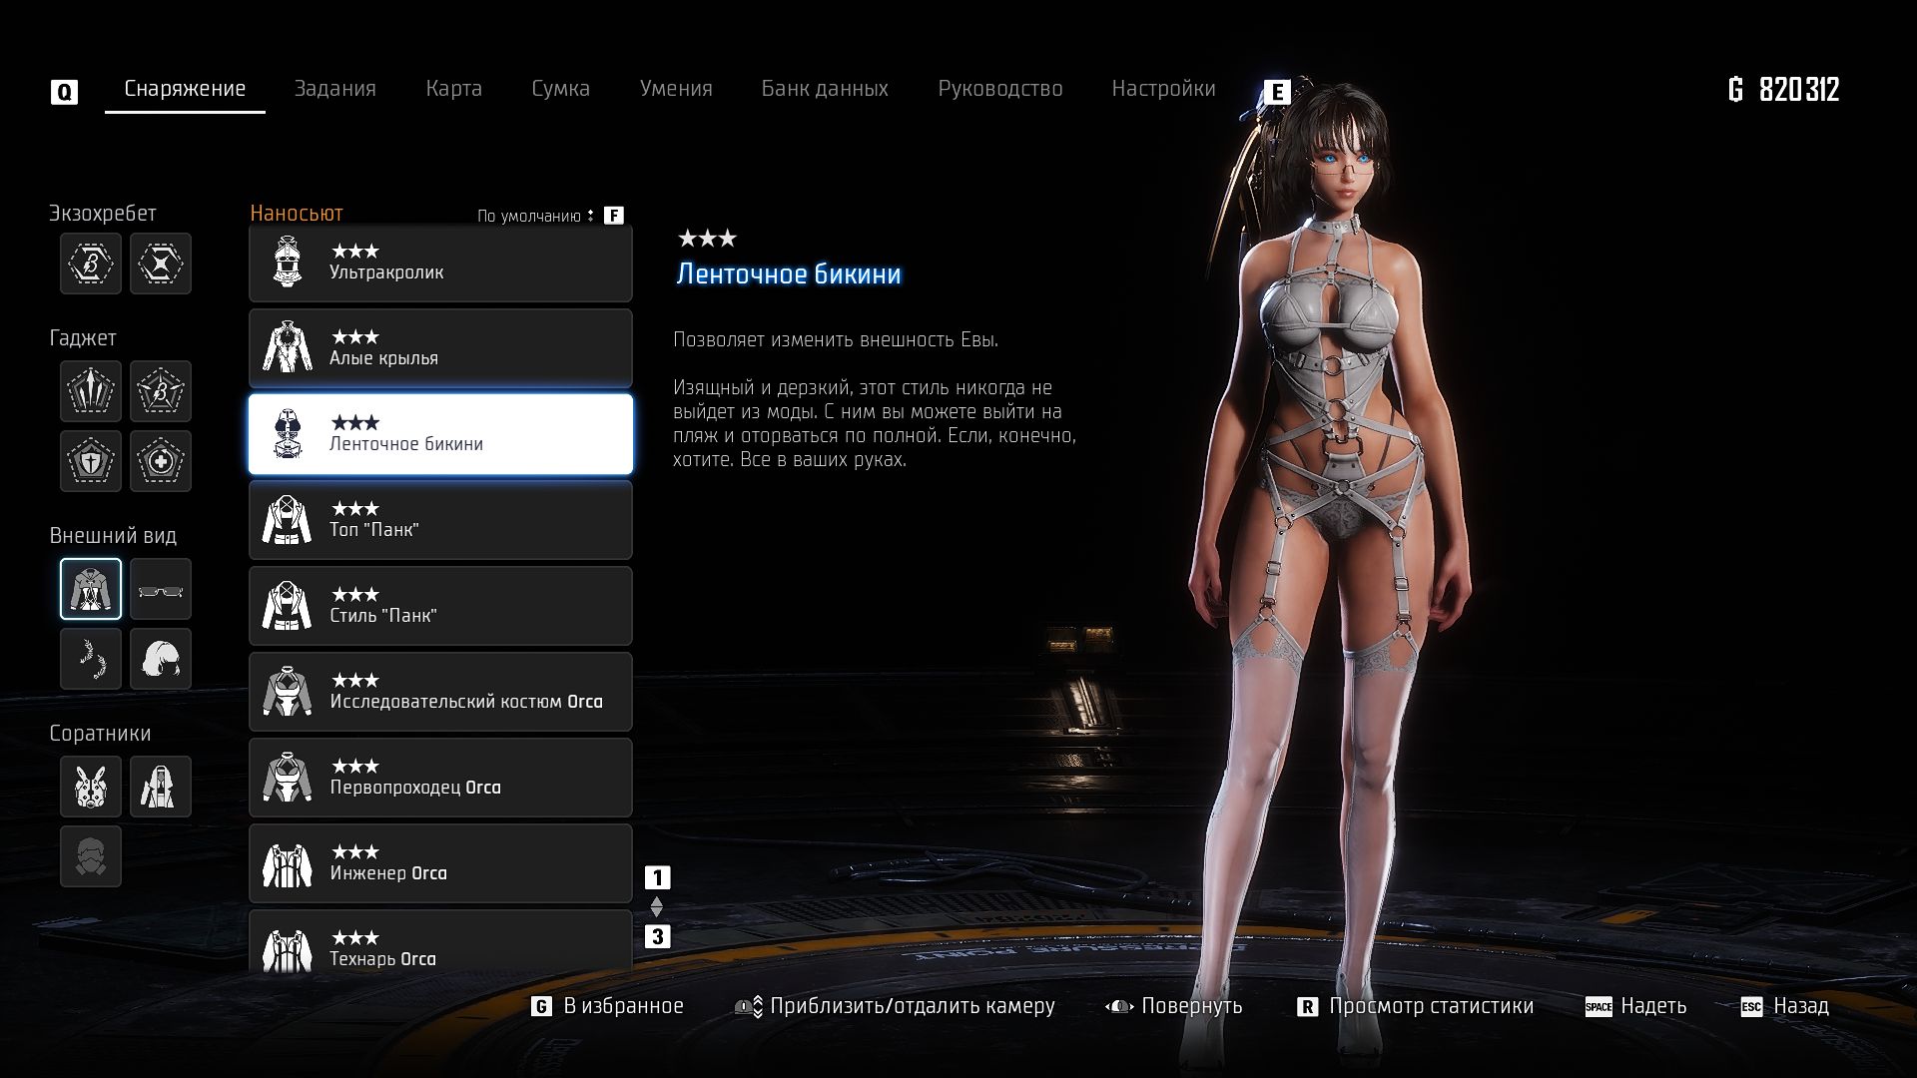1917x1078 pixels.
Task: Select the rabbit-head drone companion icon
Action: tap(91, 787)
